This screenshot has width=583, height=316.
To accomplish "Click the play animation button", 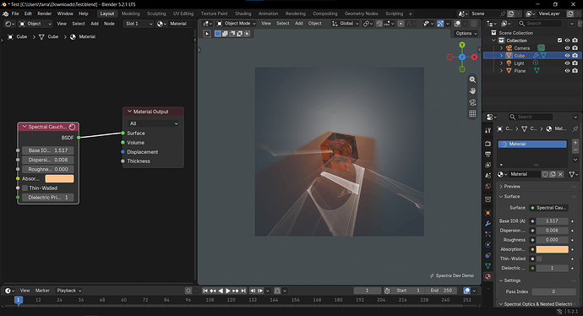I will pyautogui.click(x=228, y=291).
